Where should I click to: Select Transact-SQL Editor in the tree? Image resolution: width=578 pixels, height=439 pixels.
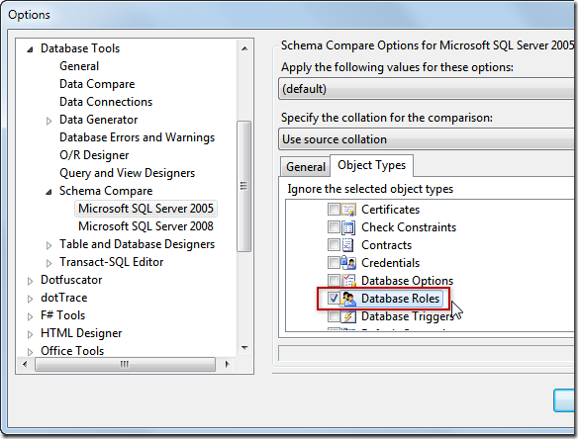111,262
